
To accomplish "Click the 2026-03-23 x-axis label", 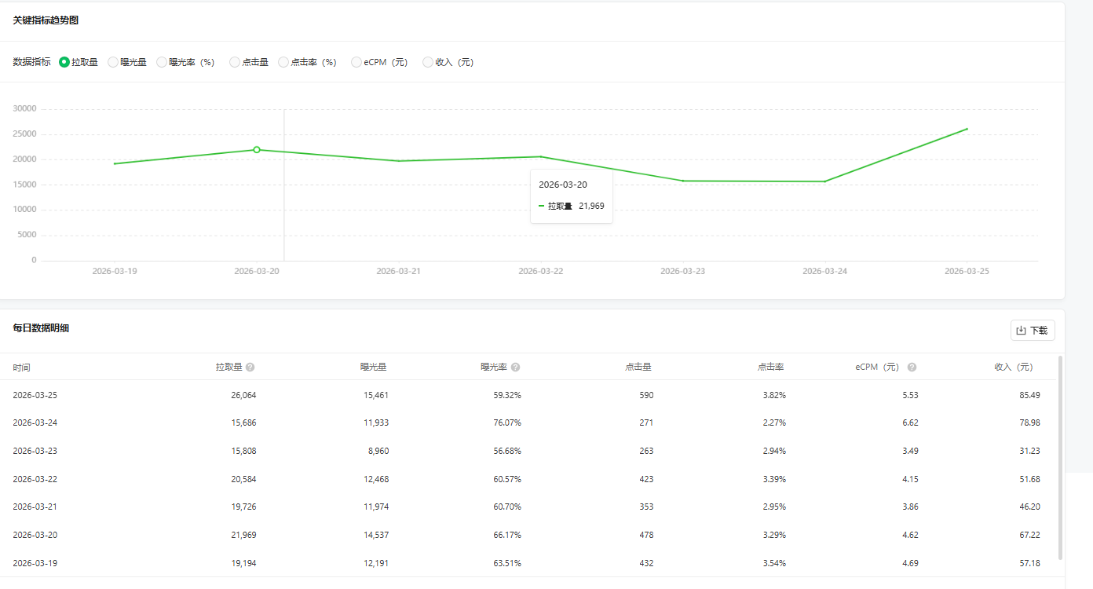I will click(x=682, y=271).
